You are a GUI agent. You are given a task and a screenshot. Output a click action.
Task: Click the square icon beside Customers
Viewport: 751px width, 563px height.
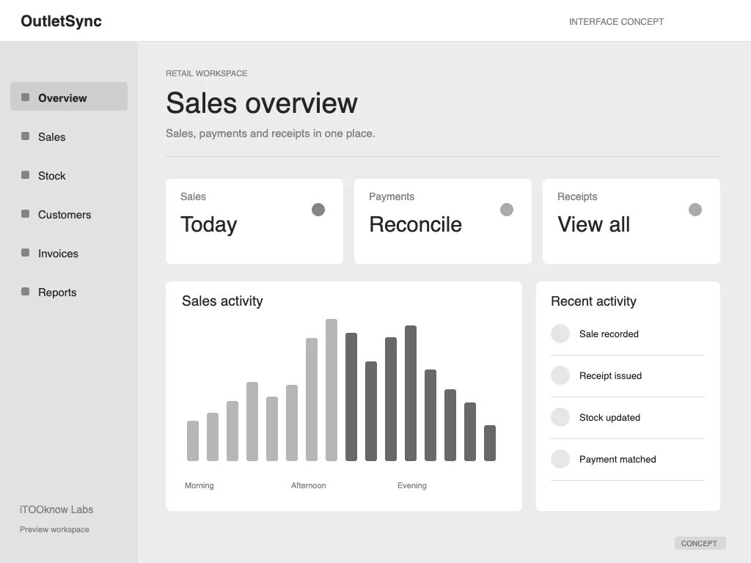click(x=26, y=213)
